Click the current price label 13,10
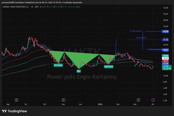The width and height of the screenshot is (174, 116). click(166, 66)
